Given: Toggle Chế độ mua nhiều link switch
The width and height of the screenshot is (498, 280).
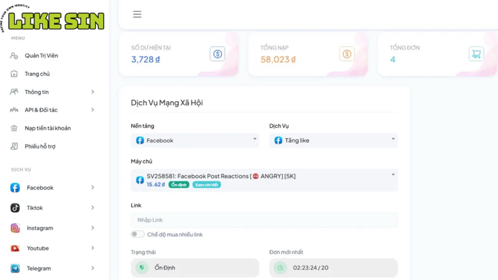Looking at the screenshot, I should [137, 234].
